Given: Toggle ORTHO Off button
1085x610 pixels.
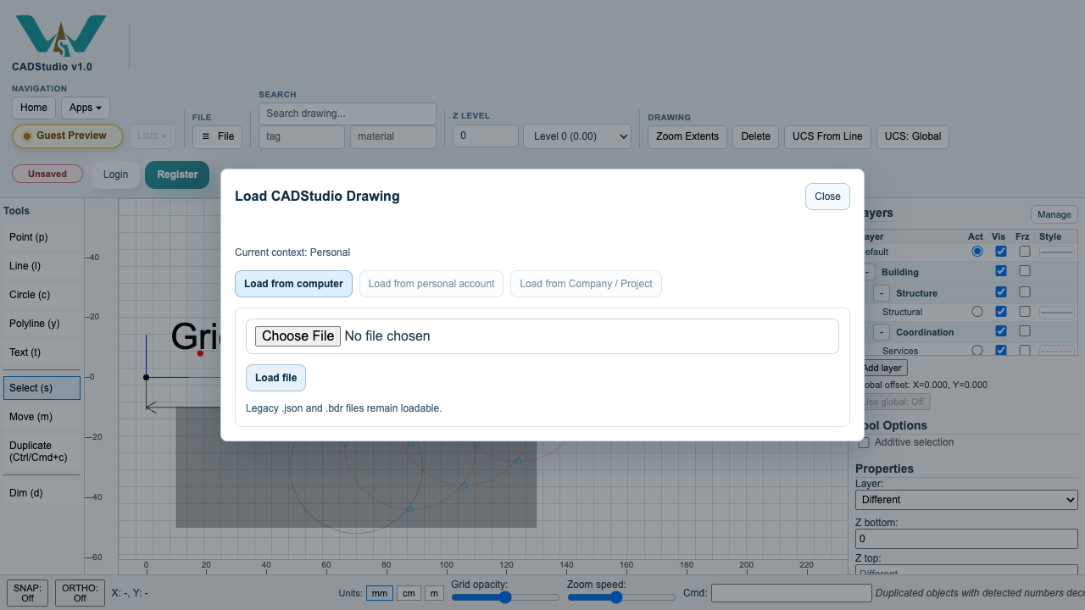Looking at the screenshot, I should (80, 593).
